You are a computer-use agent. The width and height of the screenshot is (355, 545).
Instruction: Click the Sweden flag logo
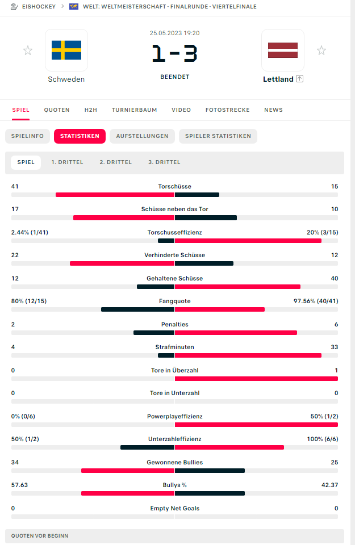pyautogui.click(x=66, y=50)
